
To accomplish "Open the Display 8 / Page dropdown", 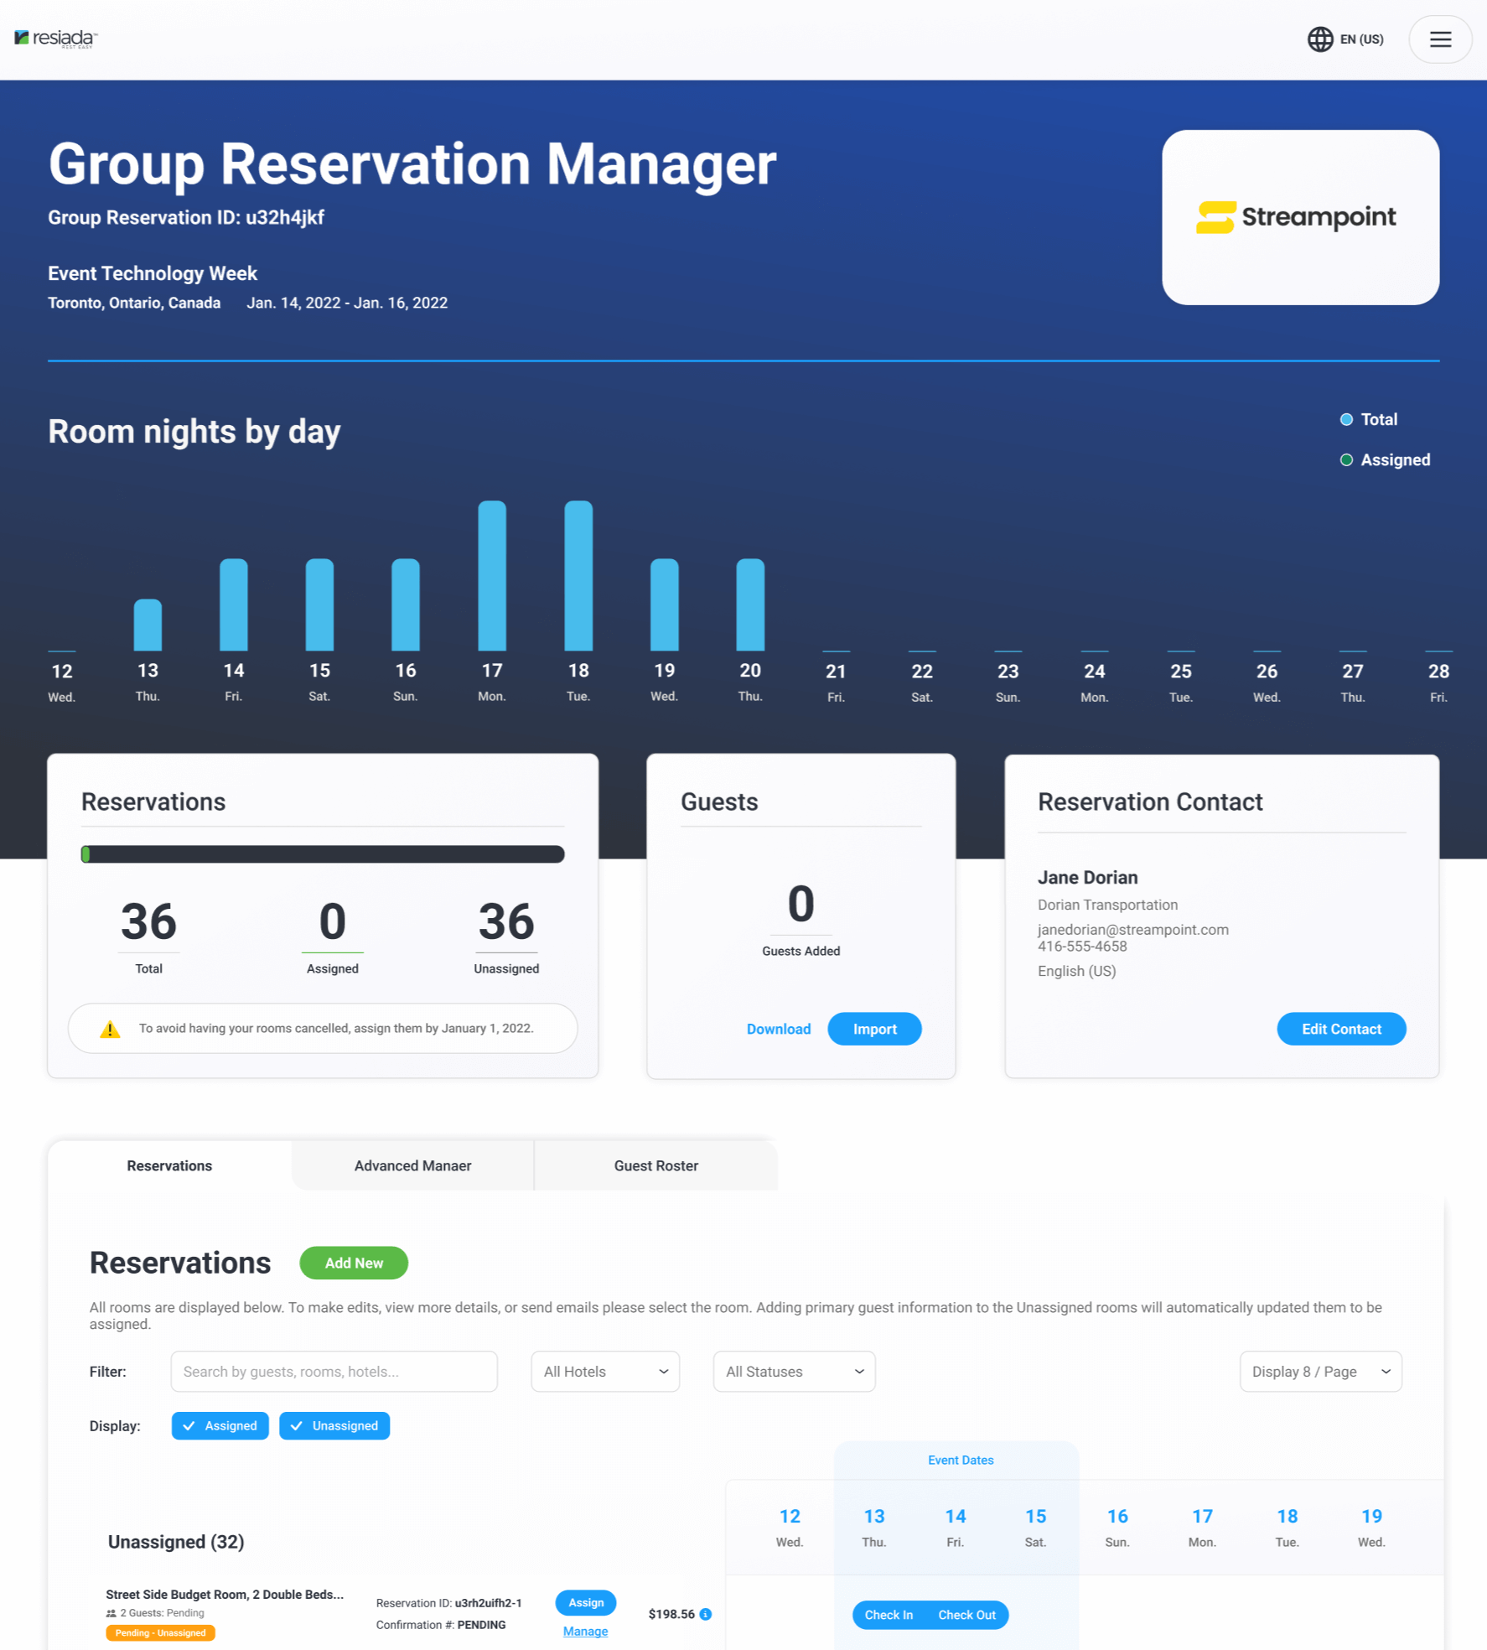I will coord(1319,1372).
